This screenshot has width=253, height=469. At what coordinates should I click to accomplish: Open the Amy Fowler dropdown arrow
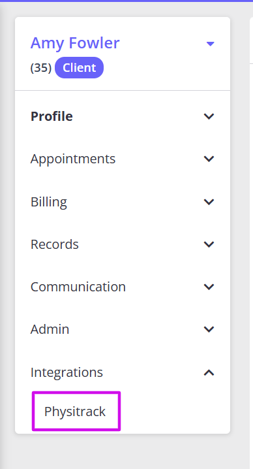point(210,44)
